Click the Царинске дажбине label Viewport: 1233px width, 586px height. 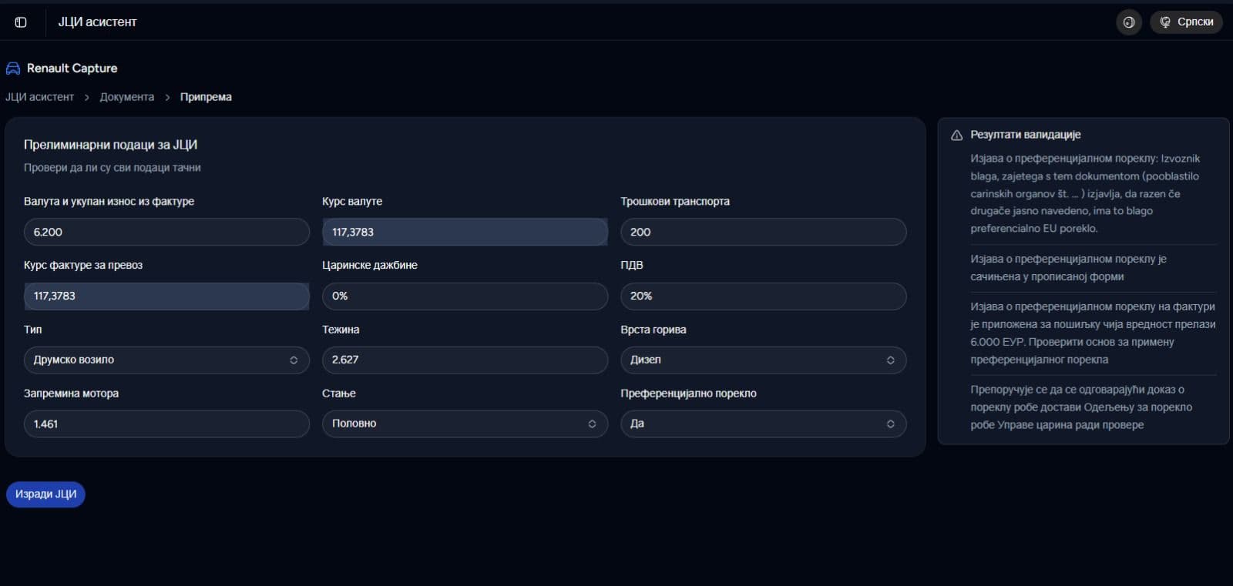[370, 266]
